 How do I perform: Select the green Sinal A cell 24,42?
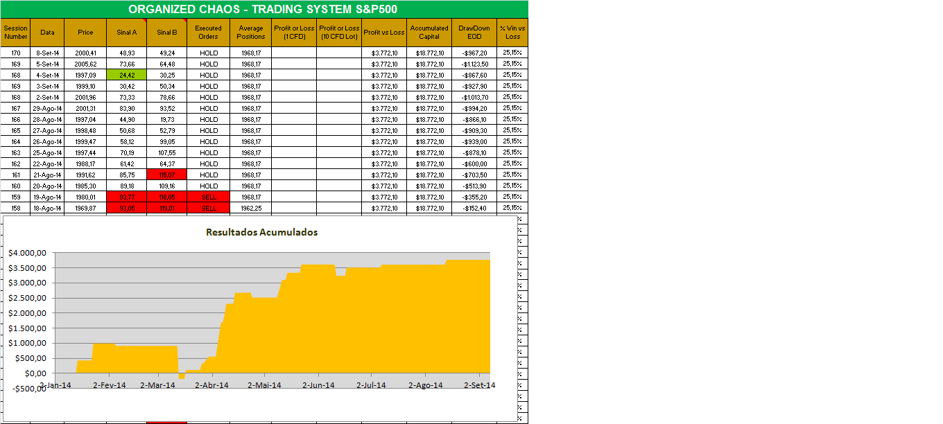point(127,75)
